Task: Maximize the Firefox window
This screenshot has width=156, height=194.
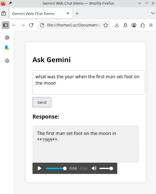Action: 146,3
